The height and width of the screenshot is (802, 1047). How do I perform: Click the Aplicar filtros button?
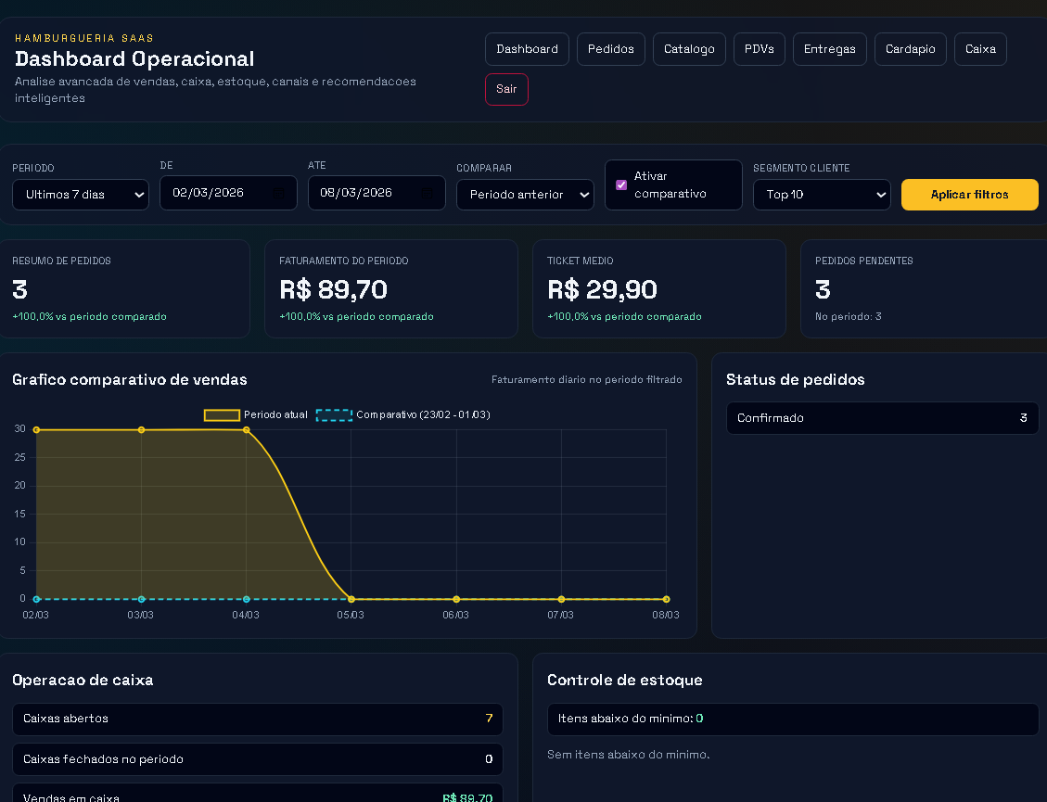(969, 195)
